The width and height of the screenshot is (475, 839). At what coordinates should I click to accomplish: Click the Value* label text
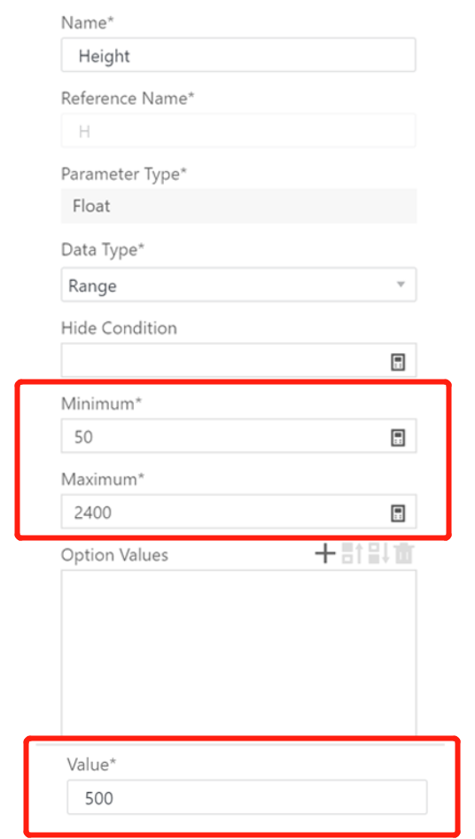91,765
